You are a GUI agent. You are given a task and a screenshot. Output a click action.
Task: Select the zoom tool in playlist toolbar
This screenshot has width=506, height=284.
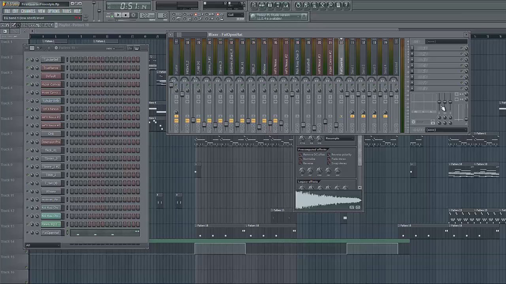point(47,25)
